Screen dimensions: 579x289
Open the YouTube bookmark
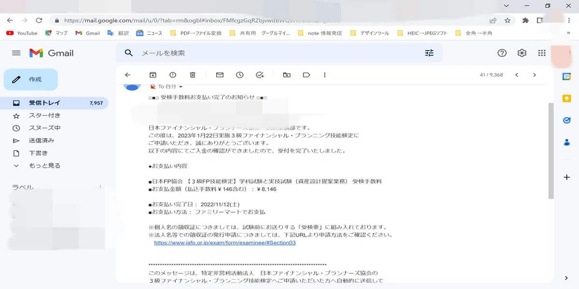22,33
